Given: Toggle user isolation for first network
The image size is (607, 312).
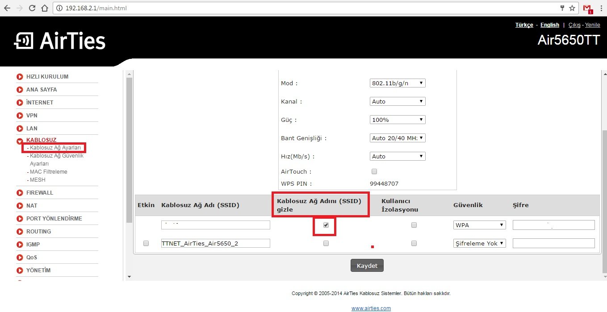Looking at the screenshot, I should point(414,225).
